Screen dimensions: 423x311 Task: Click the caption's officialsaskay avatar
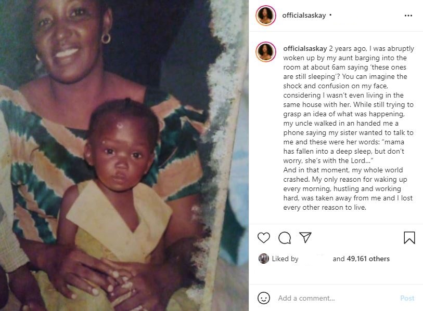(266, 52)
